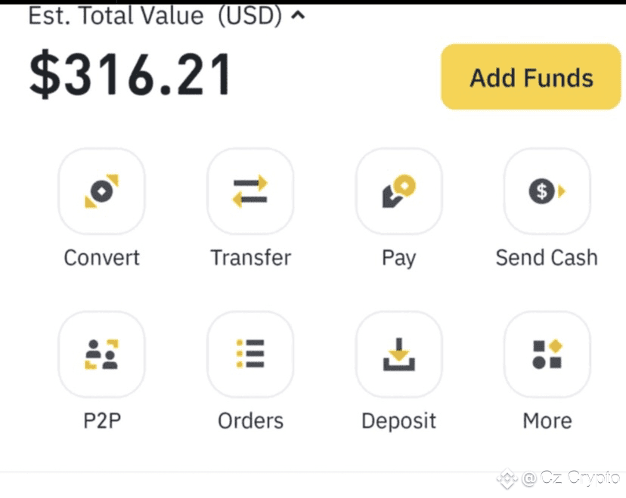626x498 pixels.
Task: Tap the Deposit download icon
Action: [x=399, y=354]
